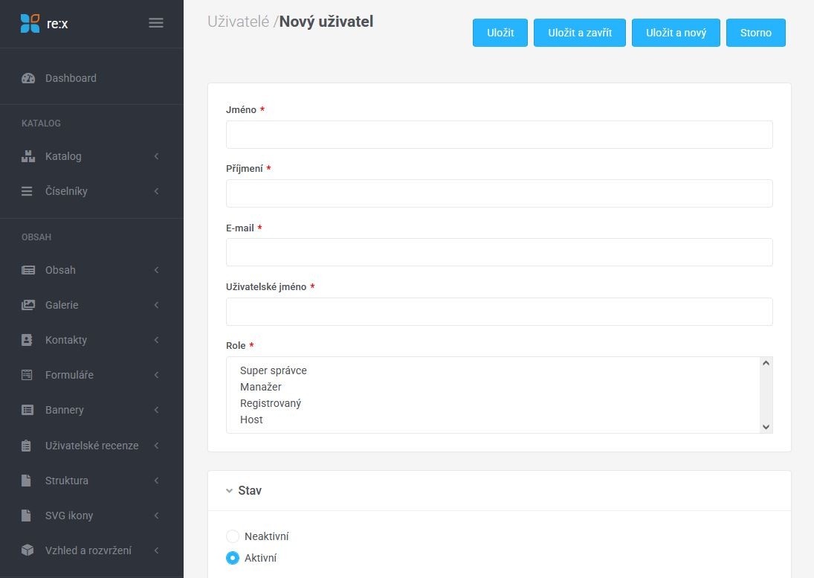This screenshot has height=578, width=814.
Task: Toggle the hamburger menu icon
Action: (156, 23)
